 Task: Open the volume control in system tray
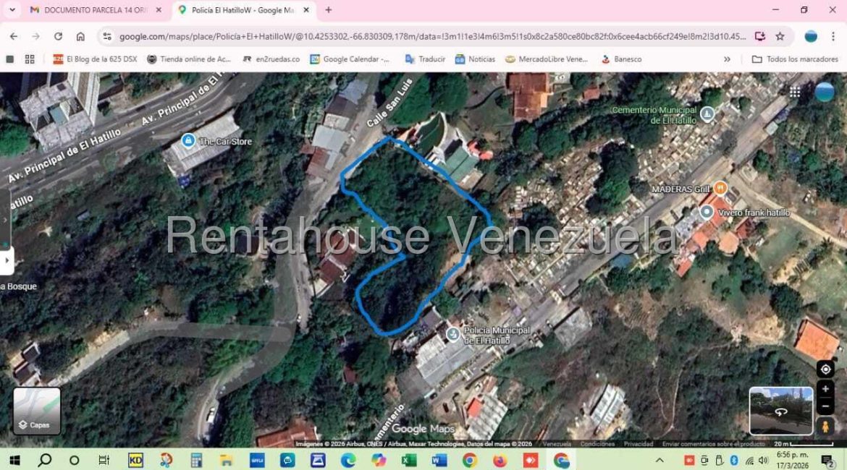point(763,461)
